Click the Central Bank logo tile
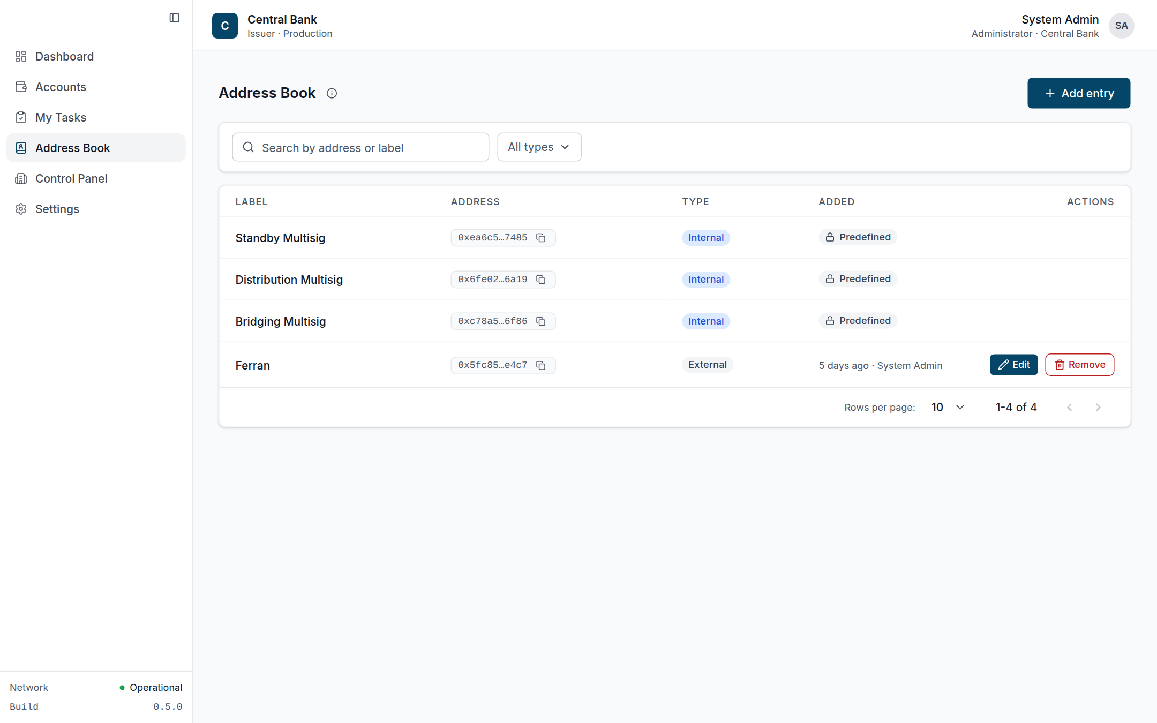1157x723 pixels. coord(225,26)
